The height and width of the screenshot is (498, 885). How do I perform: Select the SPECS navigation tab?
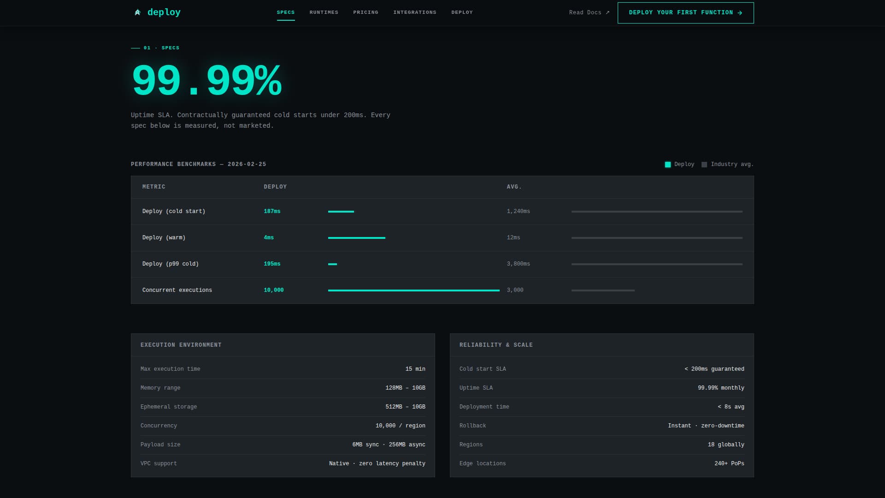click(x=286, y=12)
